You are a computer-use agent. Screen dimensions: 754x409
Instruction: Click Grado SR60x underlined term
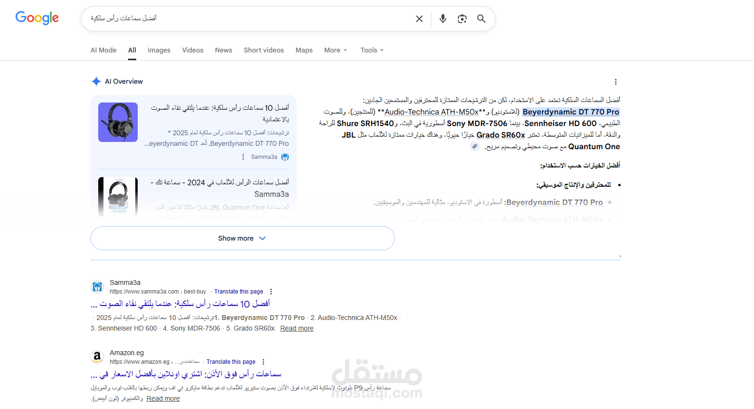click(501, 135)
